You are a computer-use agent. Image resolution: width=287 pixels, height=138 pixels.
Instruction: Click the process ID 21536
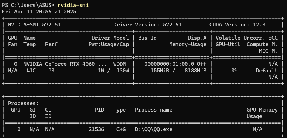(96, 129)
